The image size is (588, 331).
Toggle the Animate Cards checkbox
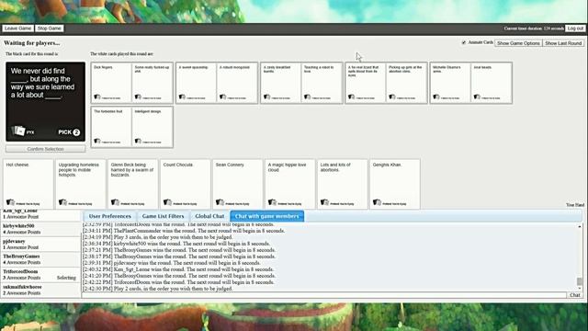click(x=464, y=43)
